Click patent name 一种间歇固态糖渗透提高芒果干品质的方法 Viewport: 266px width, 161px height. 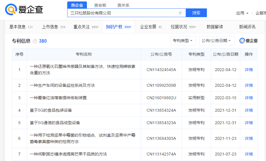click(x=68, y=154)
